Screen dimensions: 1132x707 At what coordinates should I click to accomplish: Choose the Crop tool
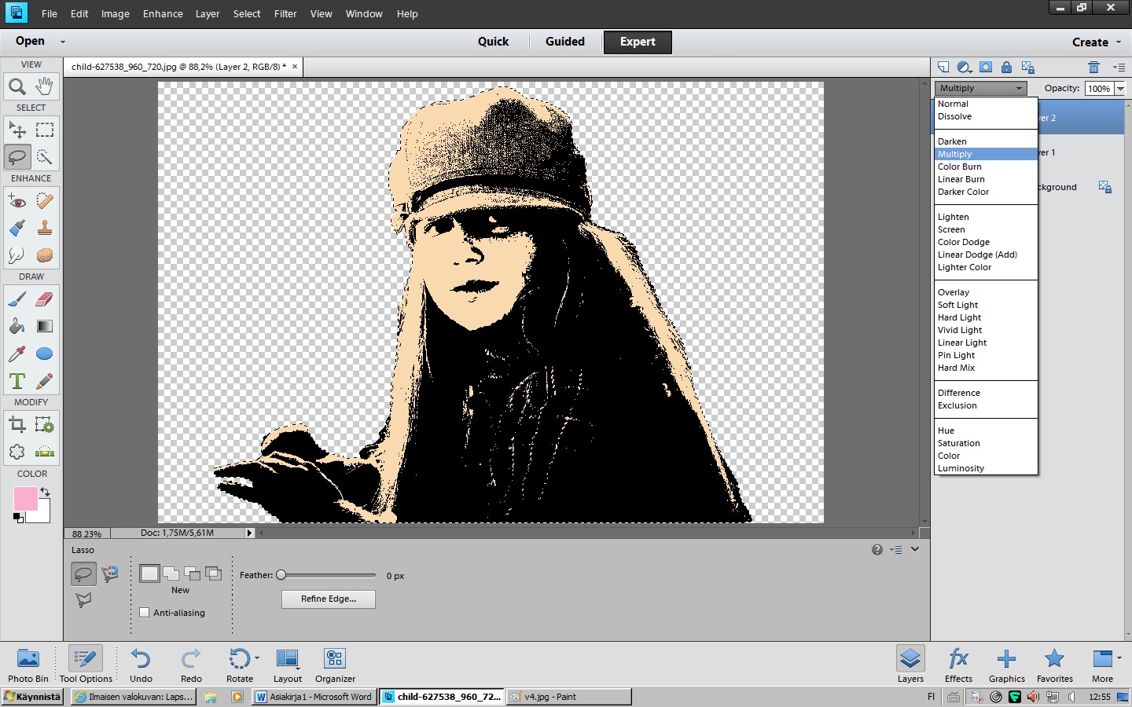click(x=17, y=425)
